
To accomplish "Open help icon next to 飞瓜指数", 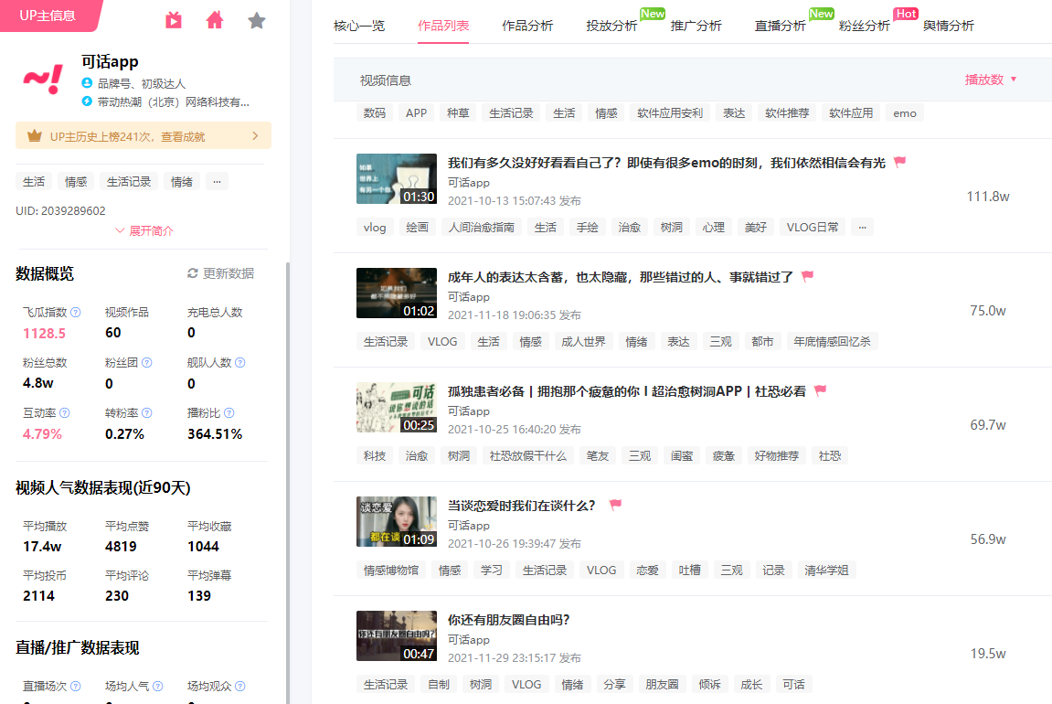I will point(76,312).
